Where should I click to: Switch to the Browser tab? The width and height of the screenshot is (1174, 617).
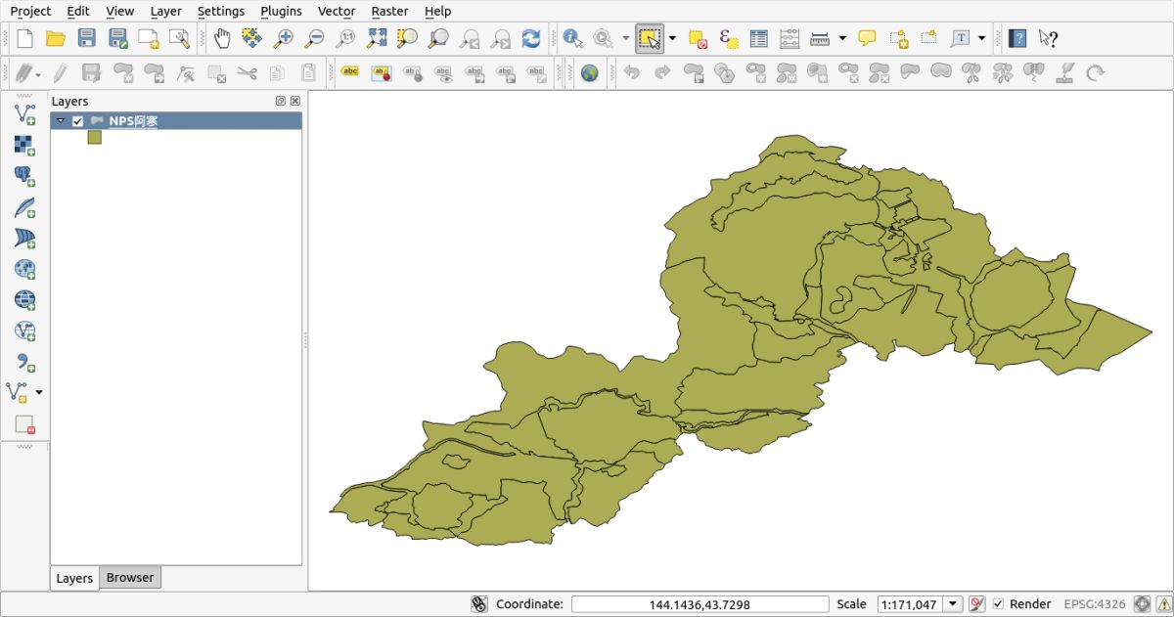point(130,578)
